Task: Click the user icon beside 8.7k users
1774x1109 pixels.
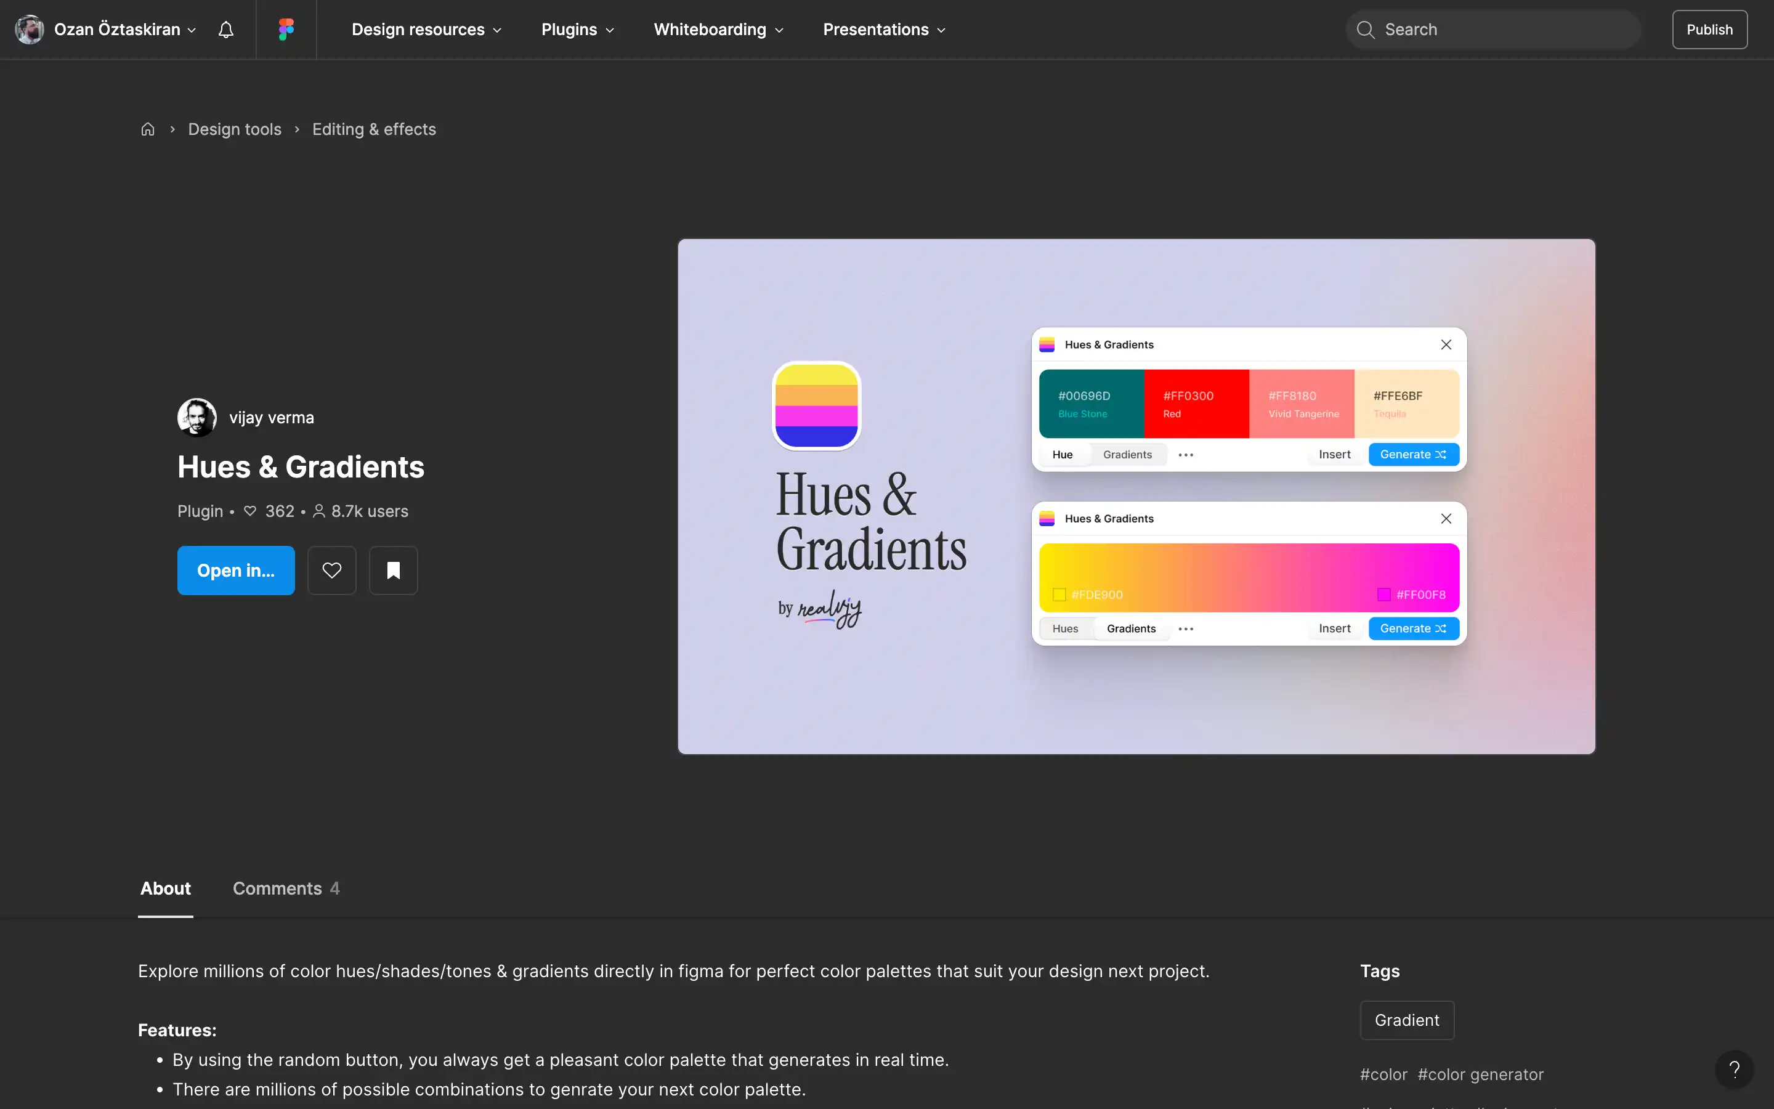Action: 319,511
